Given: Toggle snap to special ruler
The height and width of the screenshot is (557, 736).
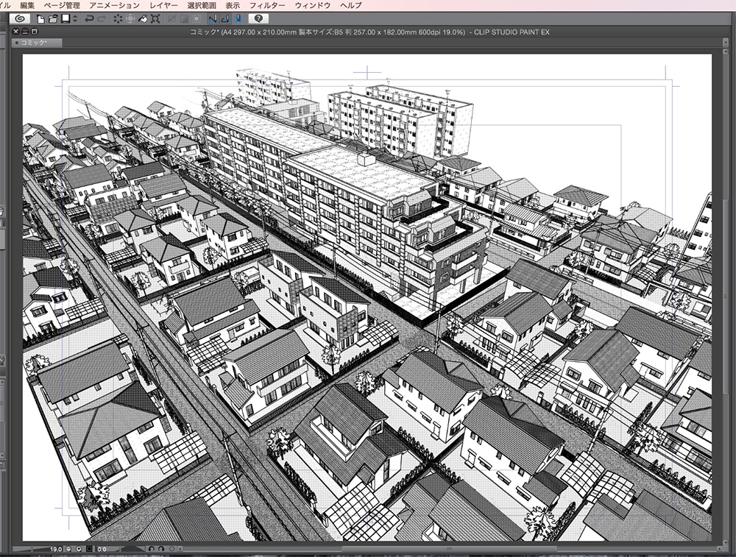Looking at the screenshot, I should click(x=224, y=18).
